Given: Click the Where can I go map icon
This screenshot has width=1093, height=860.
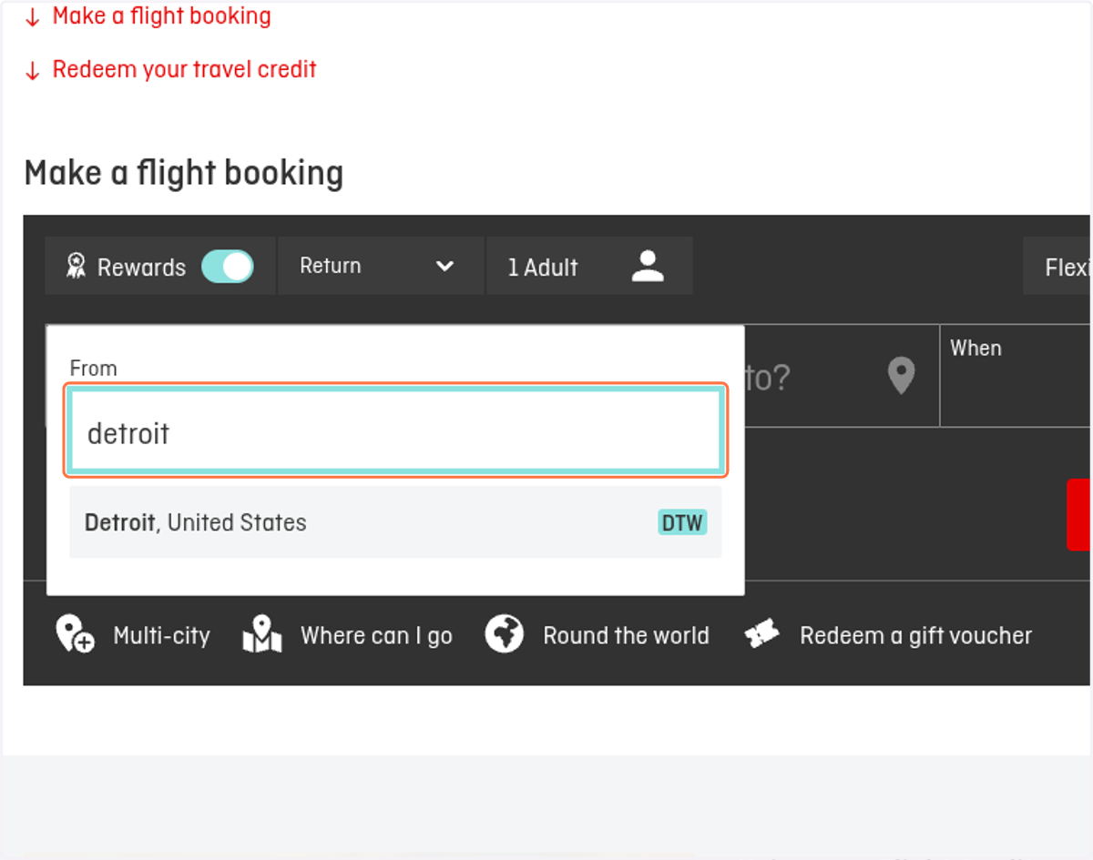Looking at the screenshot, I should (x=262, y=634).
